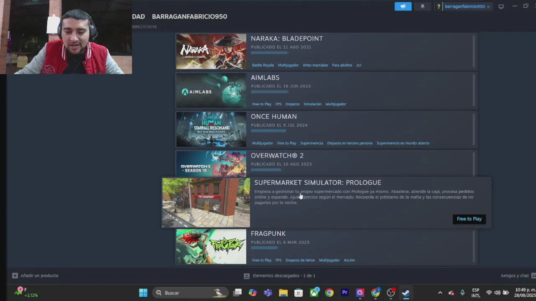Select the Para adultos tag

click(x=342, y=65)
